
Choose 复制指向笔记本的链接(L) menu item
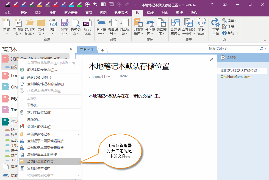tap(50, 84)
